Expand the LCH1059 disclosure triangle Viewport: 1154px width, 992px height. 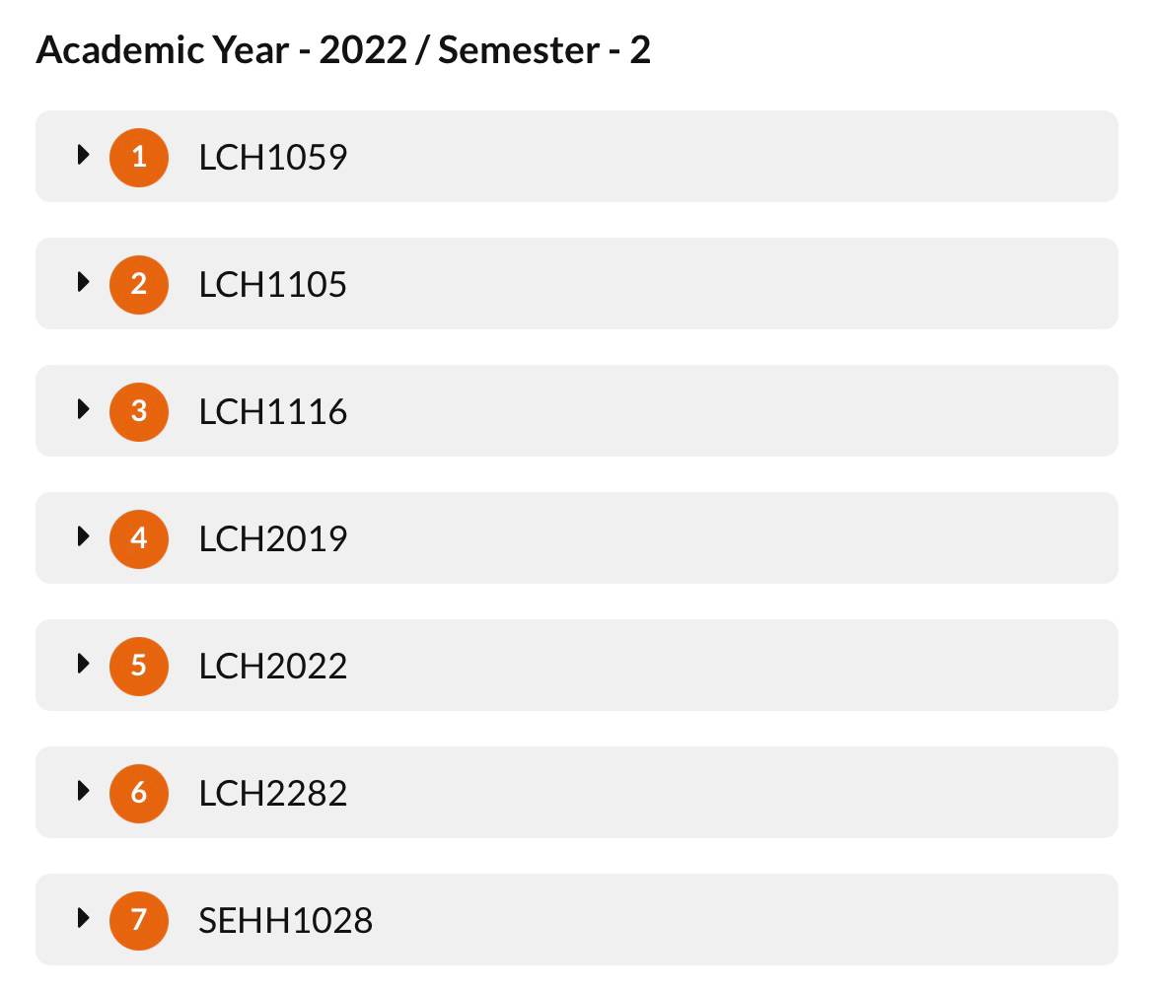pos(83,155)
